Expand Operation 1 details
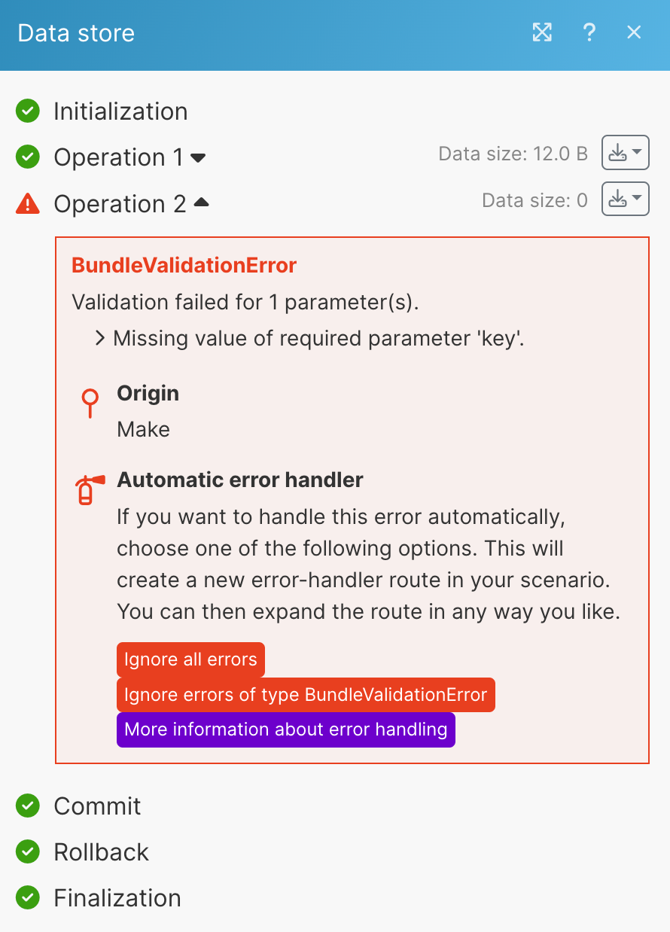Viewport: 670px width, 932px height. pyautogui.click(x=199, y=157)
